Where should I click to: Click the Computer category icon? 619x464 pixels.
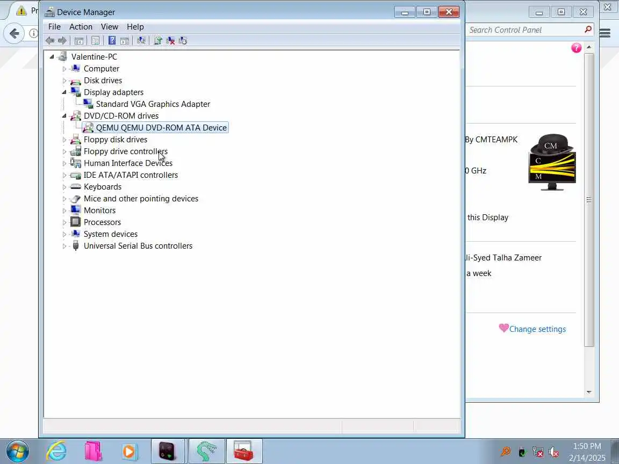click(75, 68)
